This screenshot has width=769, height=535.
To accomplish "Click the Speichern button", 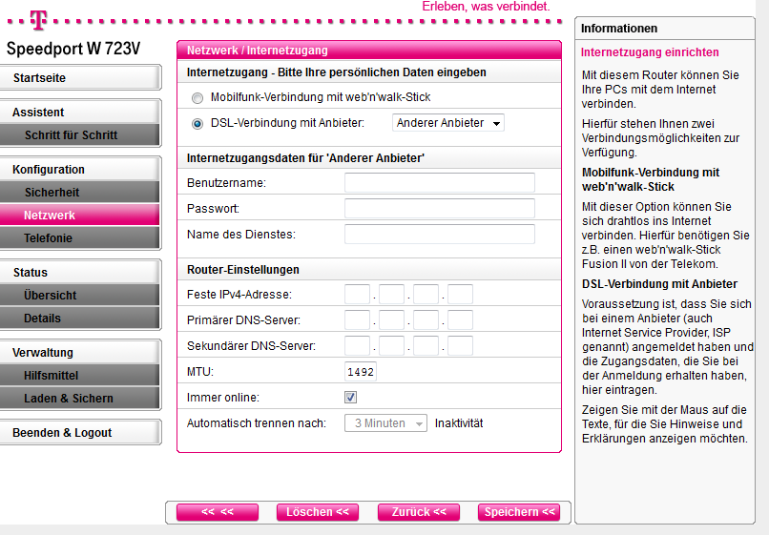I will coord(519,512).
